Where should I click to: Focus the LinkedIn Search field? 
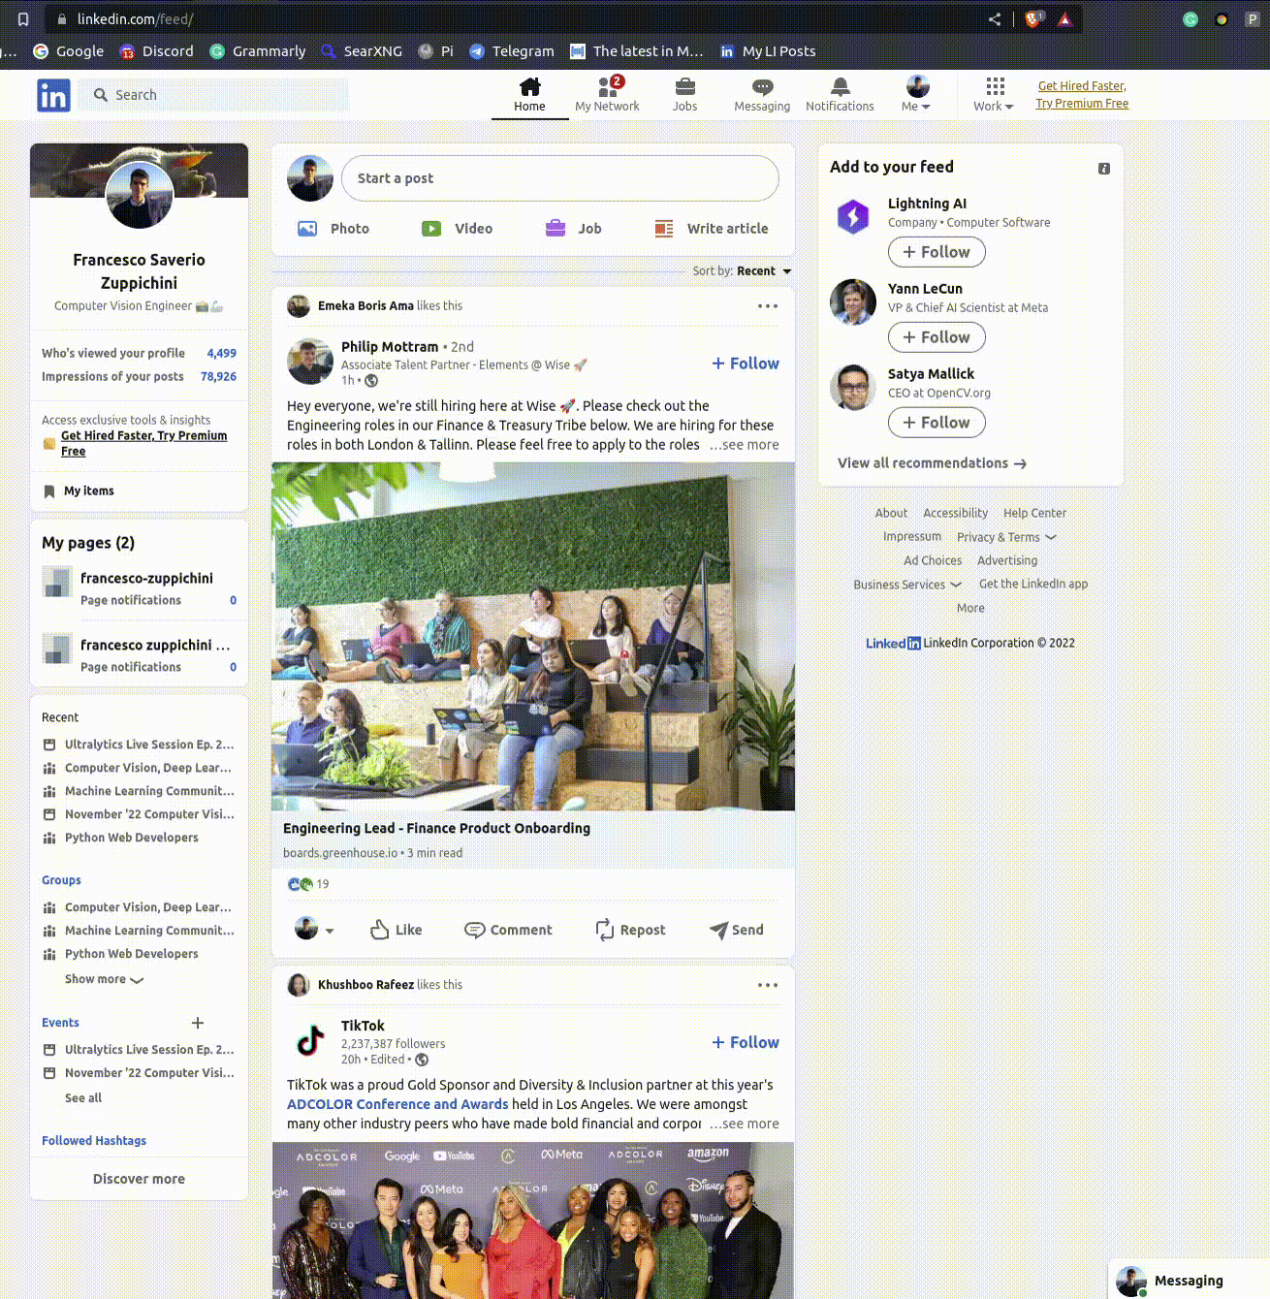[x=213, y=95]
